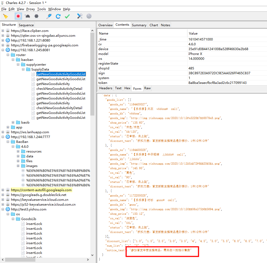This screenshot has width=267, height=263.
Task: Select the highlighted getNewGoodsActivityGoodsList request
Action: click(x=61, y=74)
